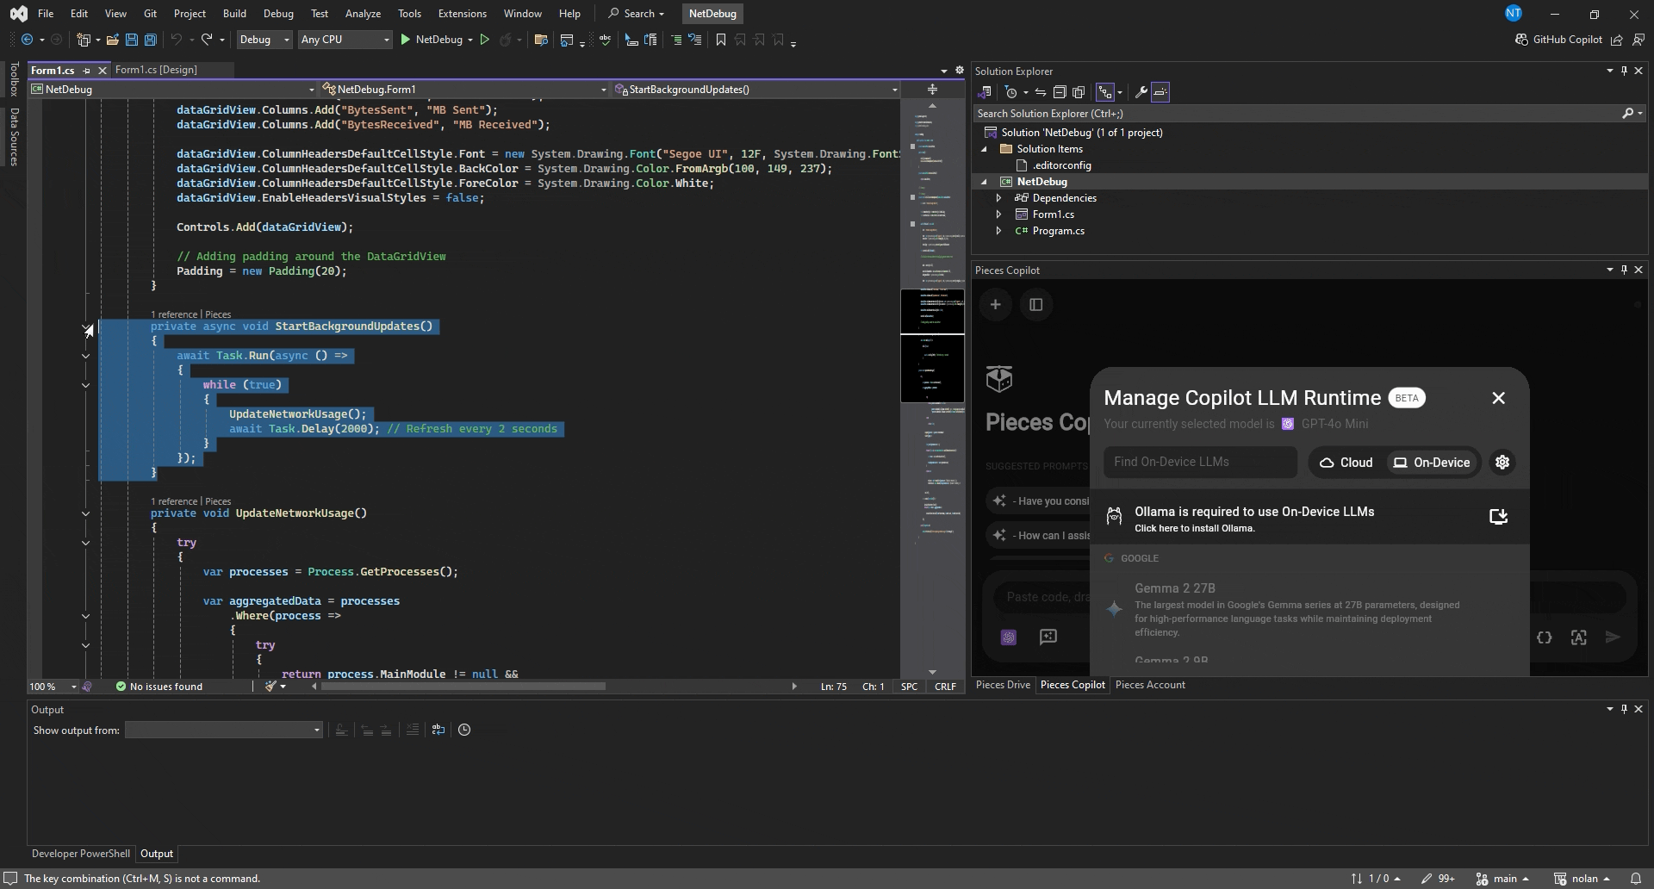Open the StartBackgroundUpdates() member dropdown
Screen dimensions: 1654x889
point(756,90)
